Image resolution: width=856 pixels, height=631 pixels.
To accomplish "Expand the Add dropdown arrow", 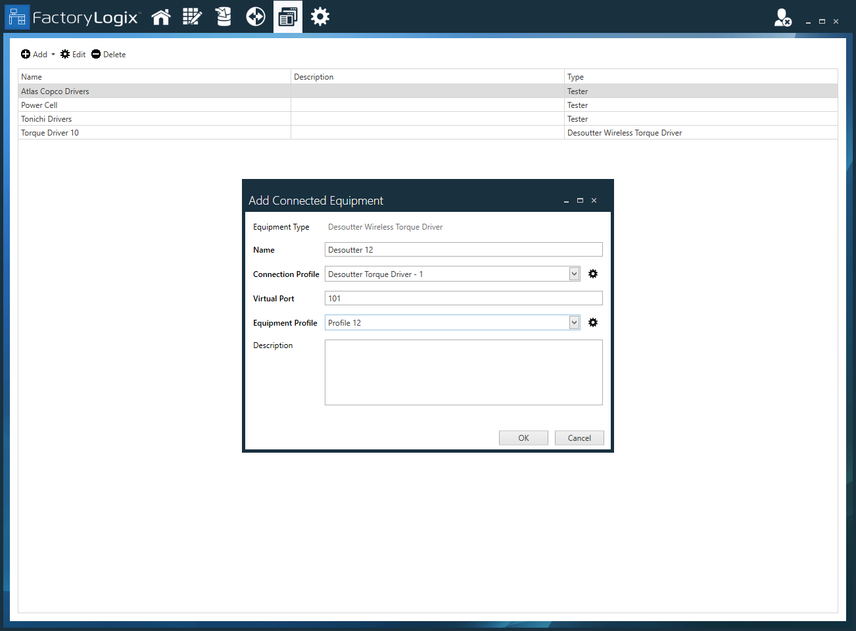I will coord(53,54).
